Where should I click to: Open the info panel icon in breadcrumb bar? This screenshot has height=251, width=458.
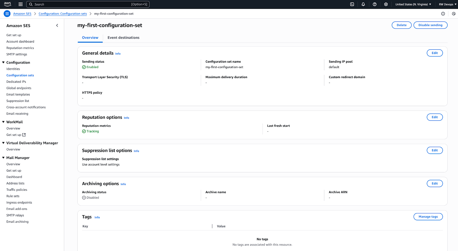point(443,14)
